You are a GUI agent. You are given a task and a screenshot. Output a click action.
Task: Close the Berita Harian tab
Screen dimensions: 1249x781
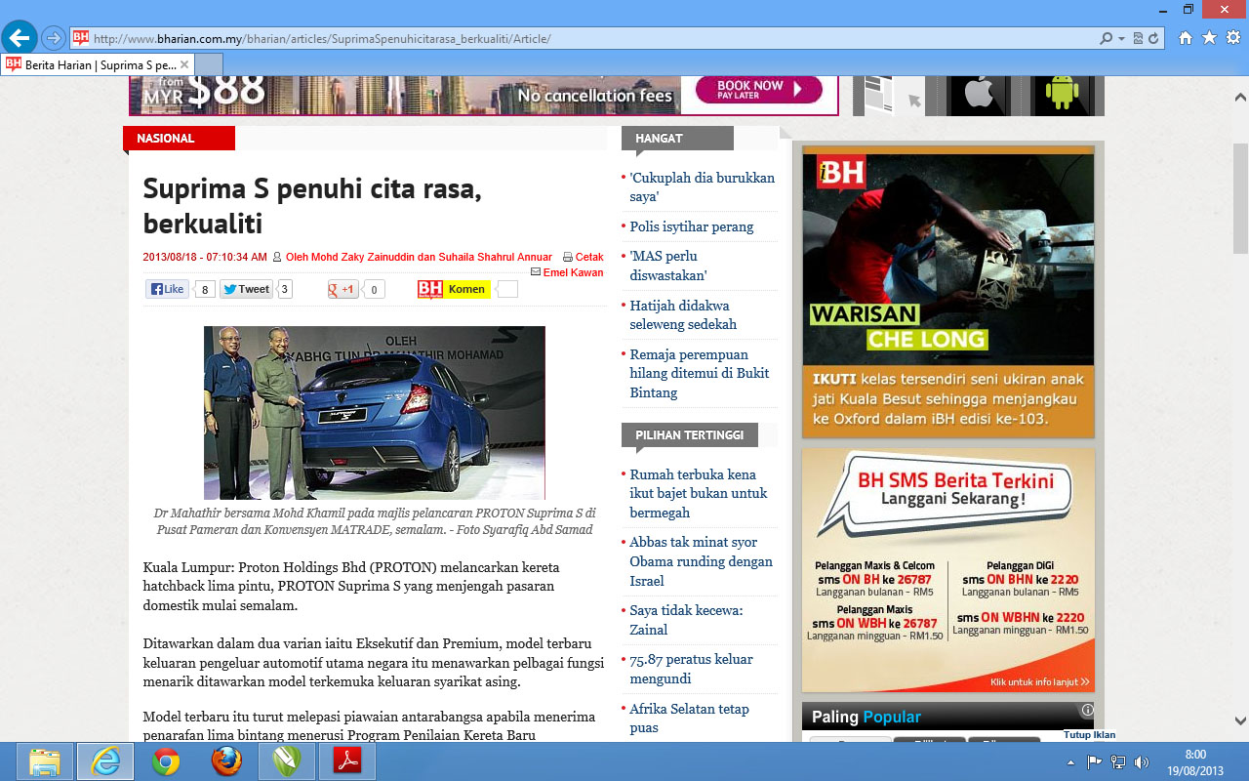tap(184, 65)
